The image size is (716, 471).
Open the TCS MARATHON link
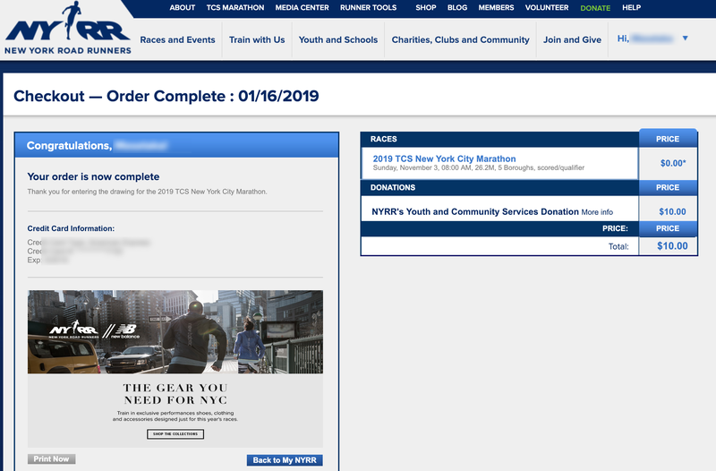[235, 8]
